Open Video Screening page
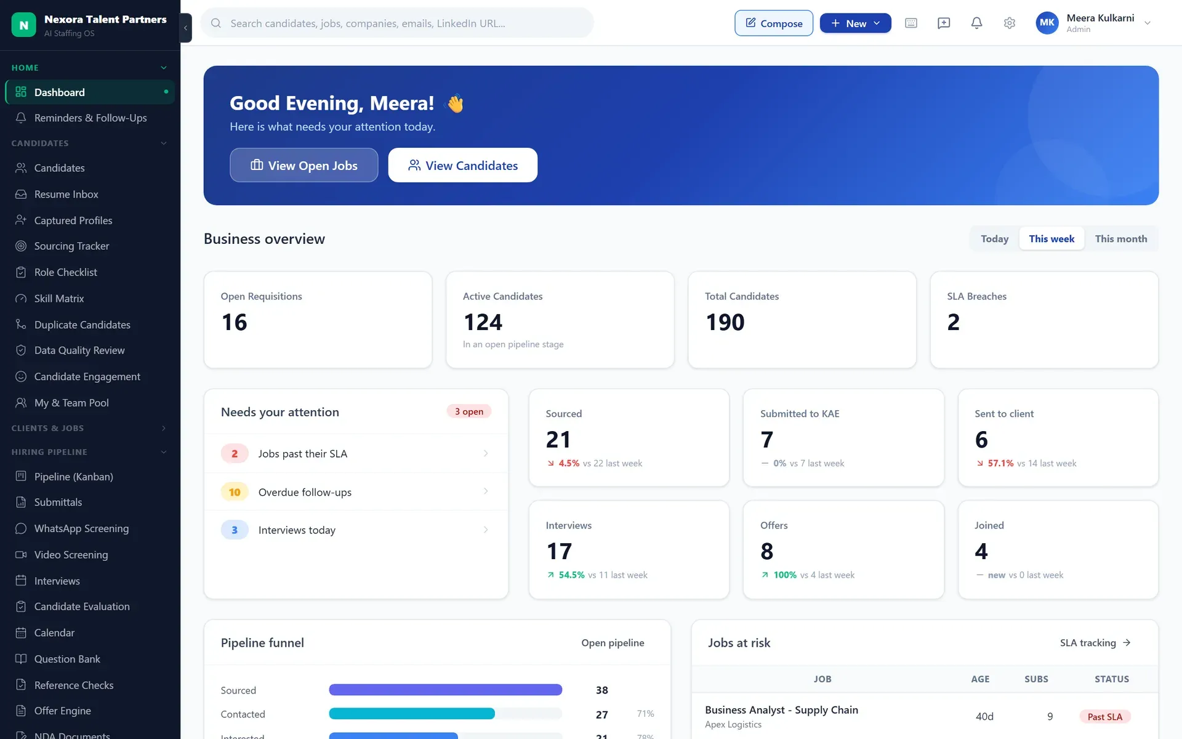Image resolution: width=1182 pixels, height=739 pixels. tap(90, 555)
